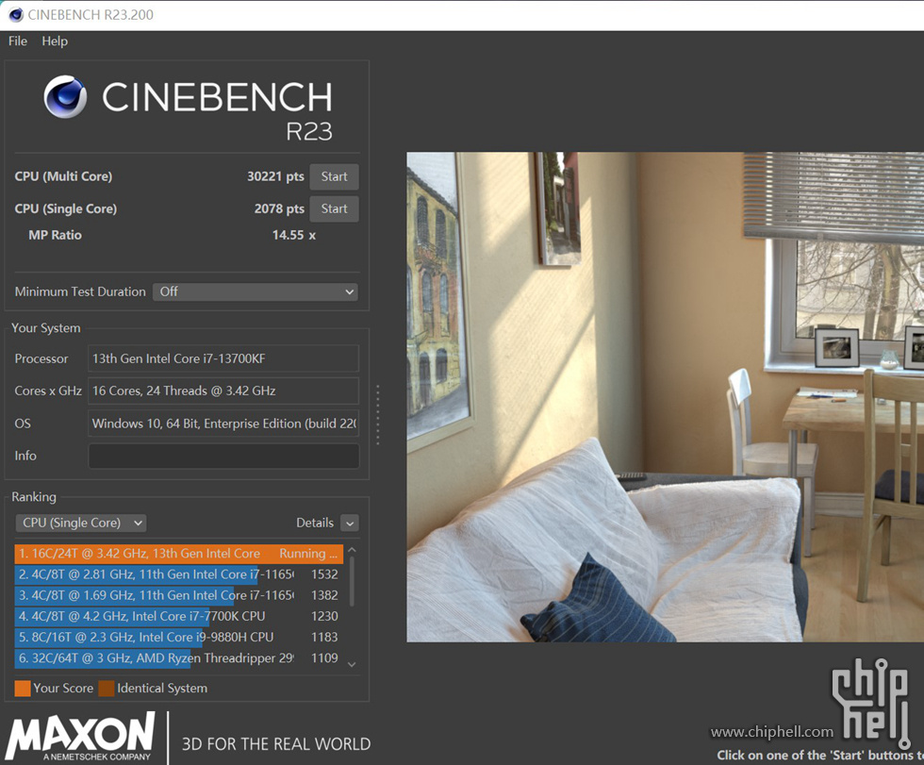Start the CPU Single Core test
Image resolution: width=924 pixels, height=765 pixels.
(x=334, y=208)
